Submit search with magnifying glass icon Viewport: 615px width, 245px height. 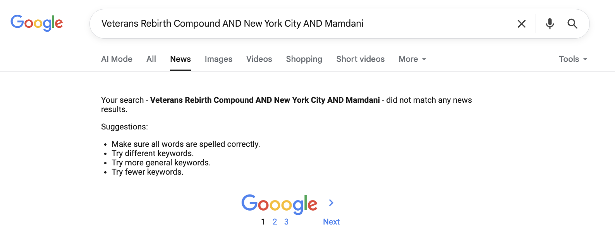tap(572, 24)
